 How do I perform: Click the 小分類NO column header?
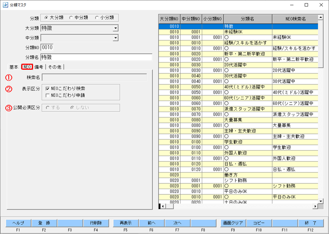pos(213,19)
